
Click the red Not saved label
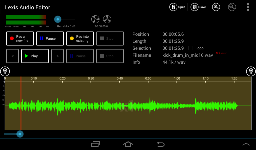click(x=221, y=53)
